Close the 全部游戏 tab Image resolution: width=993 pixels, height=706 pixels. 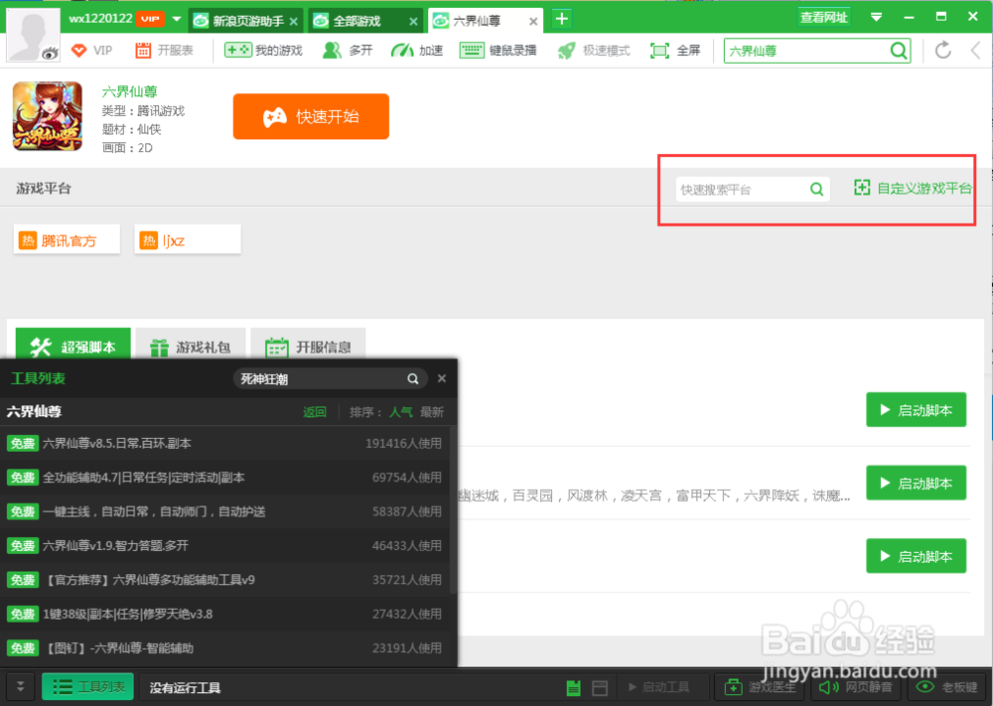pyautogui.click(x=413, y=22)
